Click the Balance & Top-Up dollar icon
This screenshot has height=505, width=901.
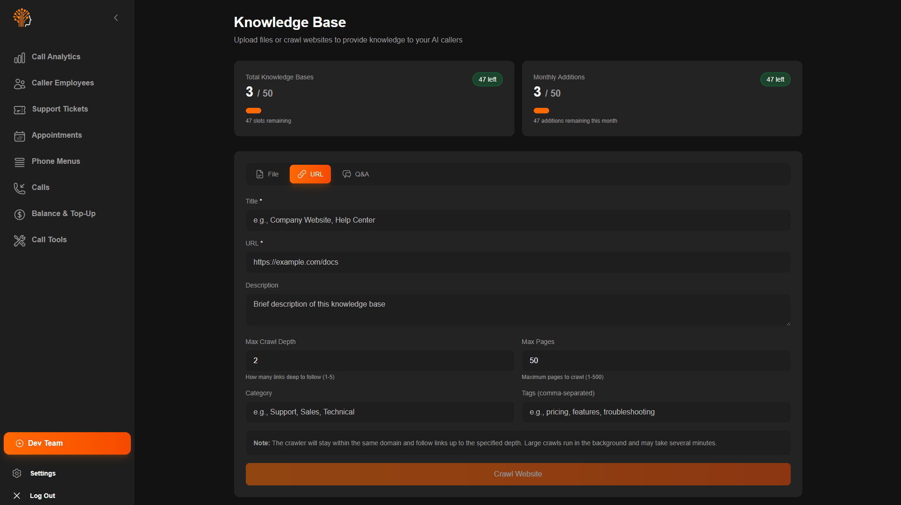(19, 214)
